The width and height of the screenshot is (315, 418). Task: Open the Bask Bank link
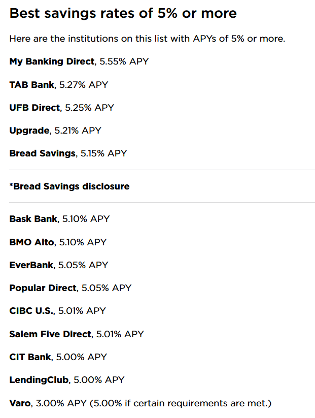click(33, 219)
